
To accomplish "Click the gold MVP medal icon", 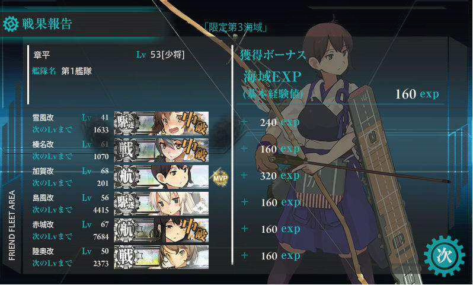I will (x=220, y=178).
